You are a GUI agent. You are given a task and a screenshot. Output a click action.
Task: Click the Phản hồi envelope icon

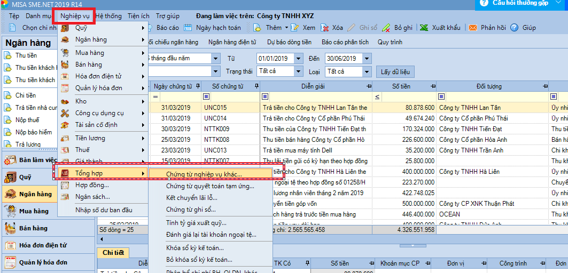coord(473,28)
